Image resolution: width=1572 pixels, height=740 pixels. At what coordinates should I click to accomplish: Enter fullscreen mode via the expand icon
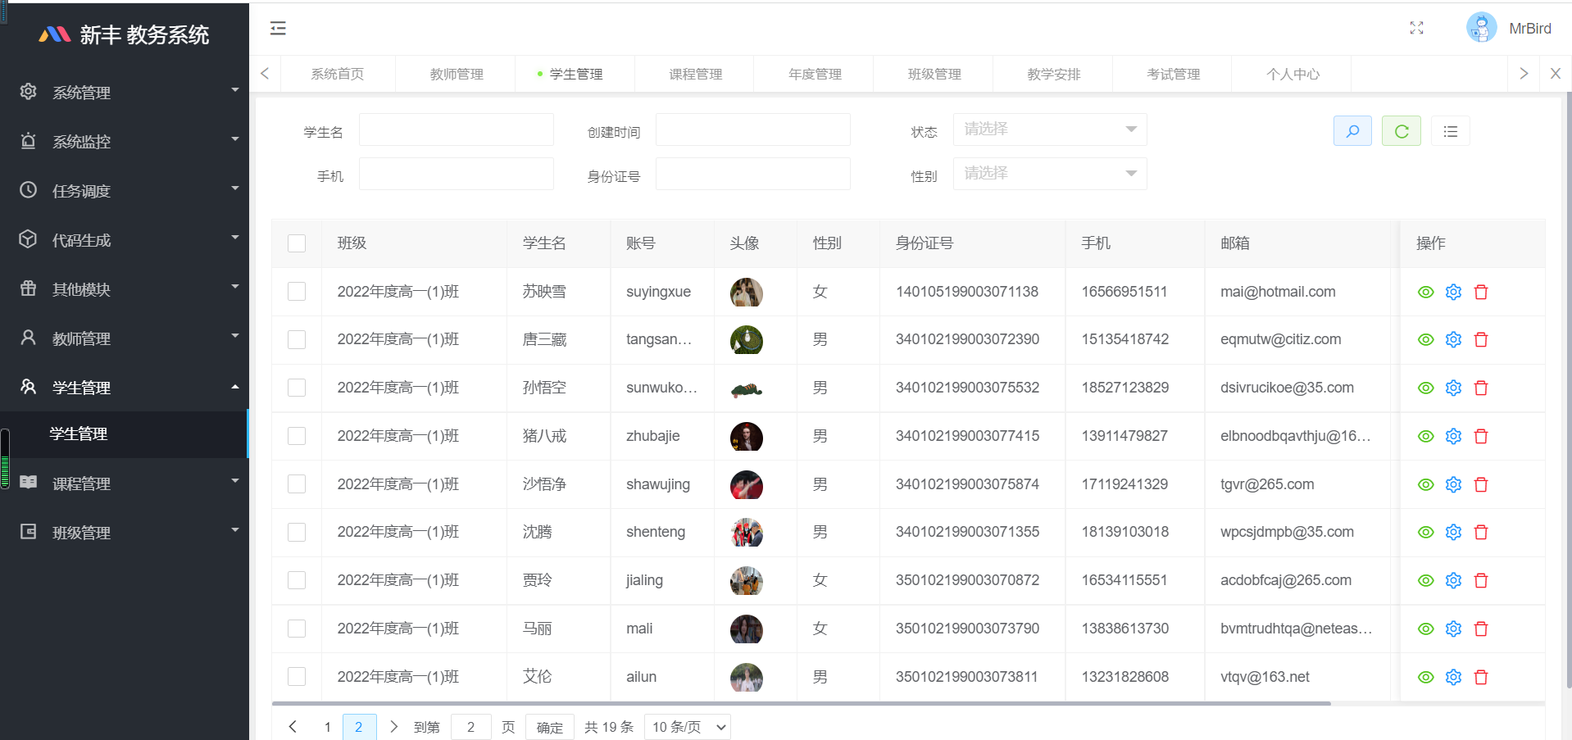[x=1416, y=28]
